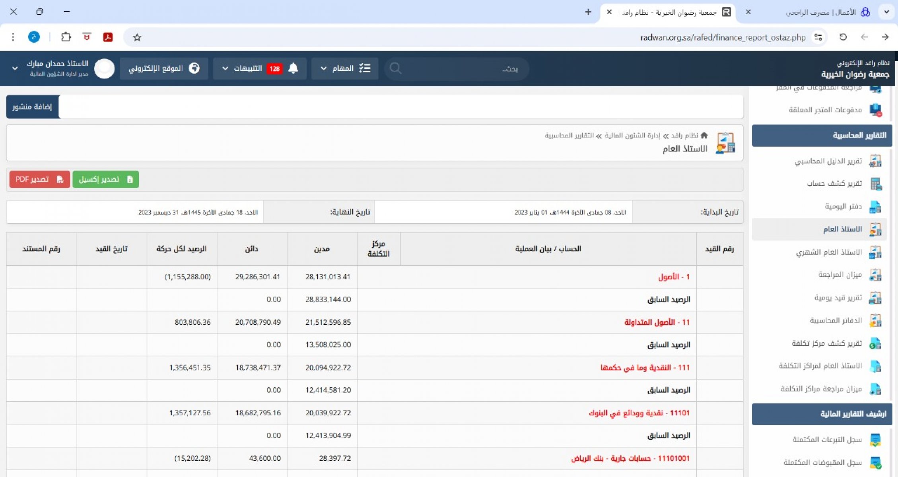Click the notifications bell icon
This screenshot has height=477, width=898.
pyautogui.click(x=293, y=68)
